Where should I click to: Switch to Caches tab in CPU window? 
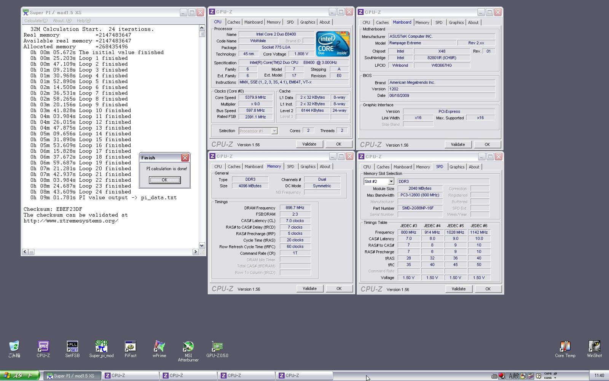click(x=234, y=22)
